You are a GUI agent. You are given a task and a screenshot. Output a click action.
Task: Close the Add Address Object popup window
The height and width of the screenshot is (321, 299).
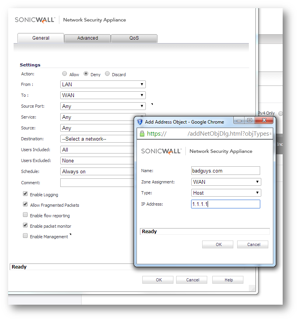click(x=264, y=120)
